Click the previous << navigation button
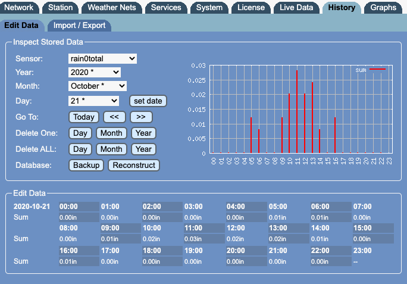Image resolution: width=407 pixels, height=284 pixels. pyautogui.click(x=114, y=117)
